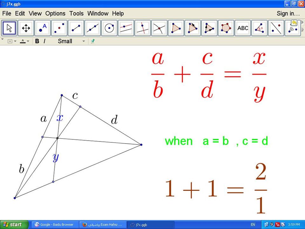Switch to Google - Baidu Browser taskbar item

[54, 225]
